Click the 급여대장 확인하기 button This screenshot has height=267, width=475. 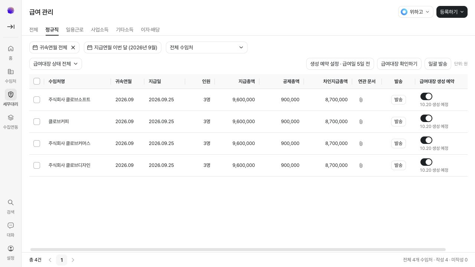[x=399, y=64]
